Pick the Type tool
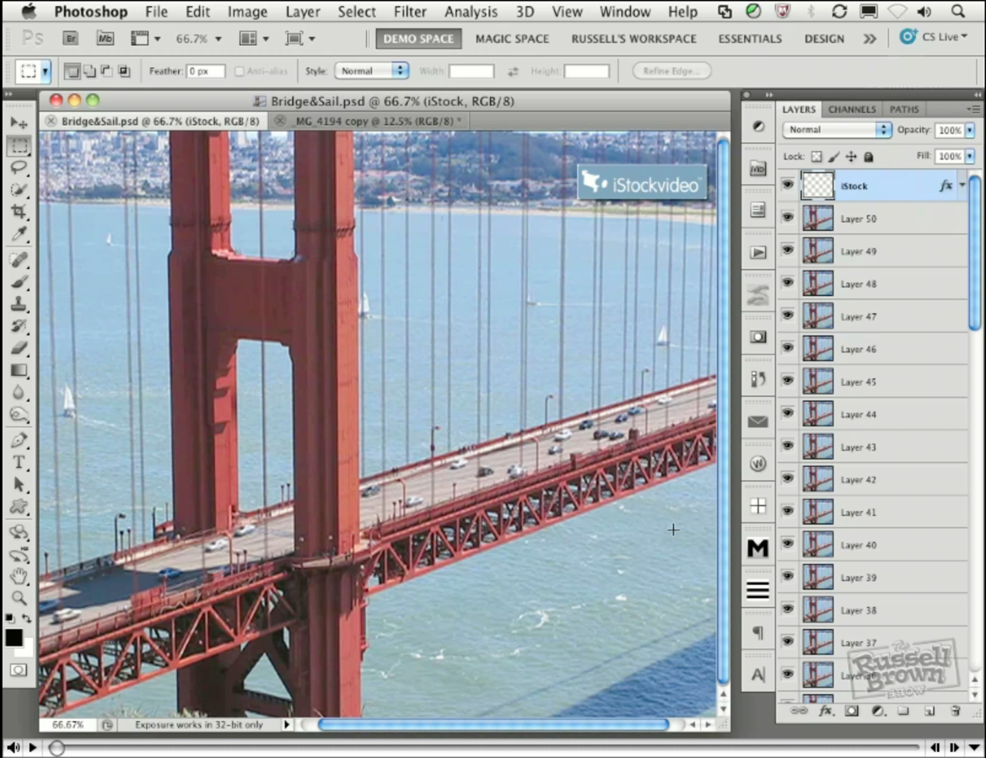986x758 pixels. (x=18, y=462)
